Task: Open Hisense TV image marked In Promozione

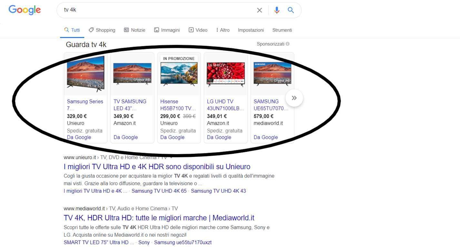Action: tap(179, 74)
